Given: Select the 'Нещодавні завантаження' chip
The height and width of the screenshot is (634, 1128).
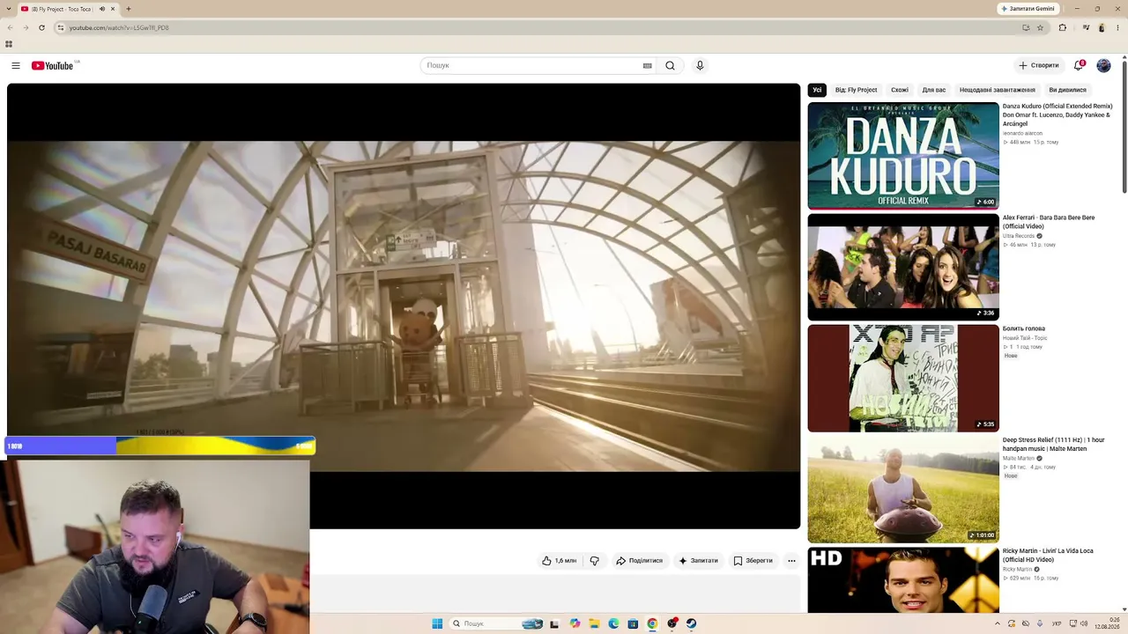Looking at the screenshot, I should coord(998,90).
